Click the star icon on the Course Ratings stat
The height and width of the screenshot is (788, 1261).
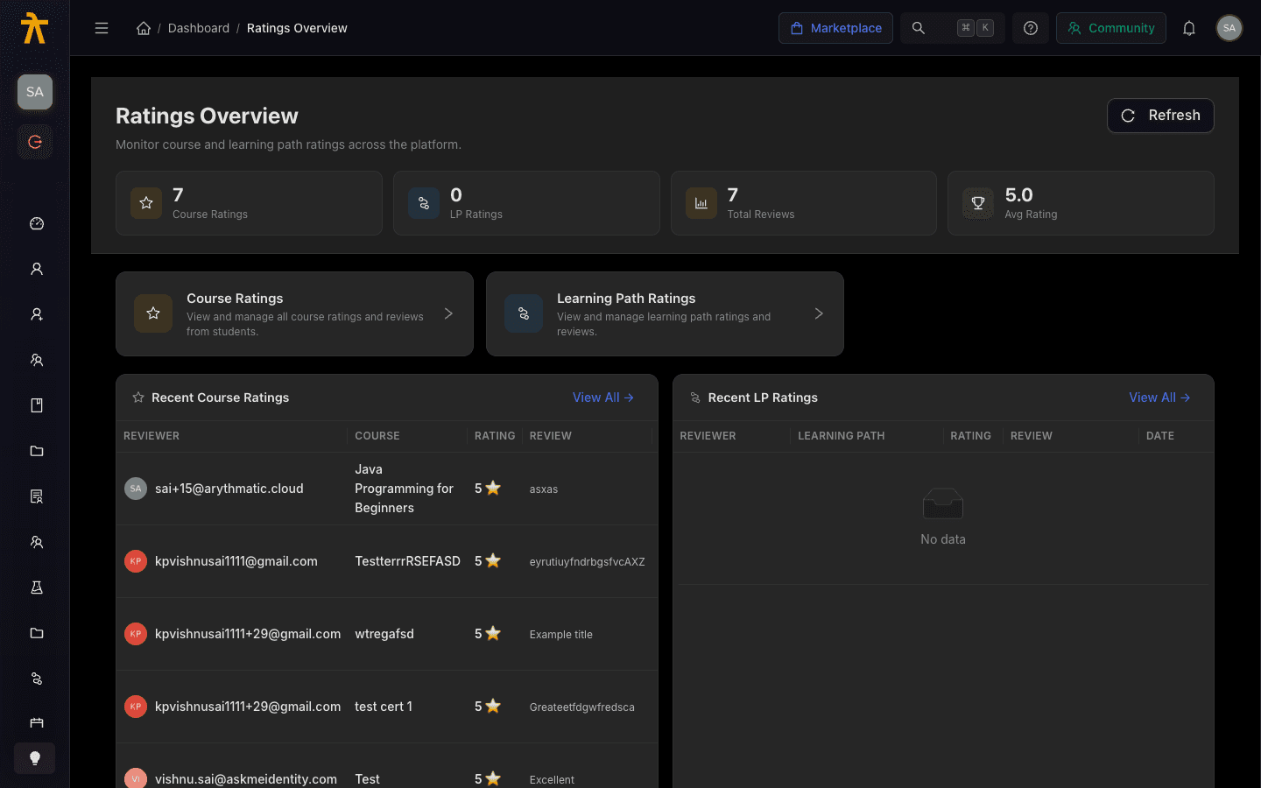pos(146,203)
